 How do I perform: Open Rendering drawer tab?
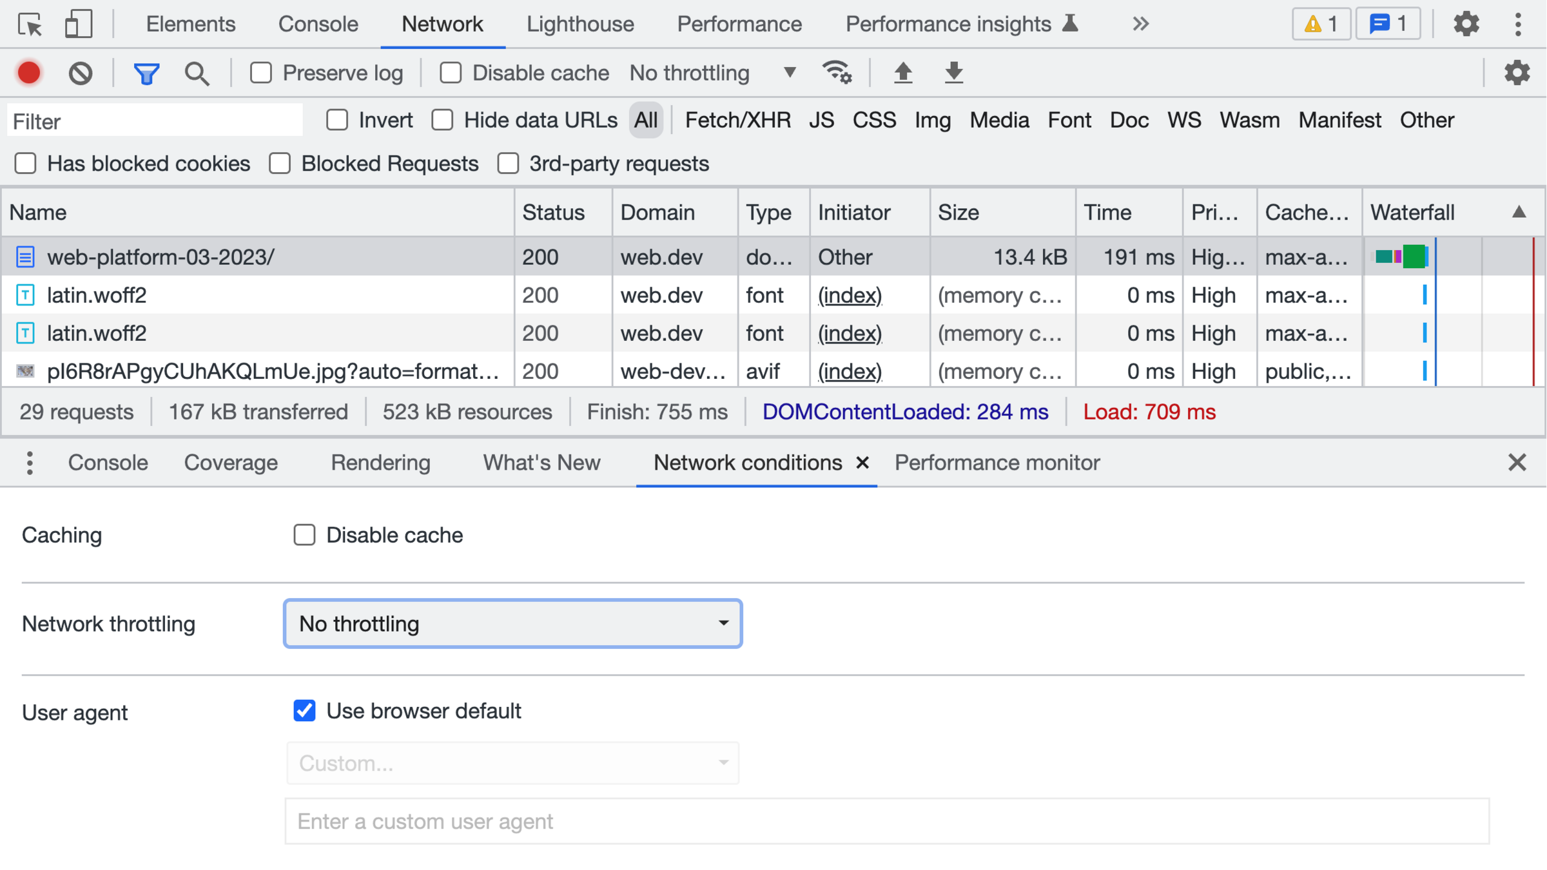(380, 463)
